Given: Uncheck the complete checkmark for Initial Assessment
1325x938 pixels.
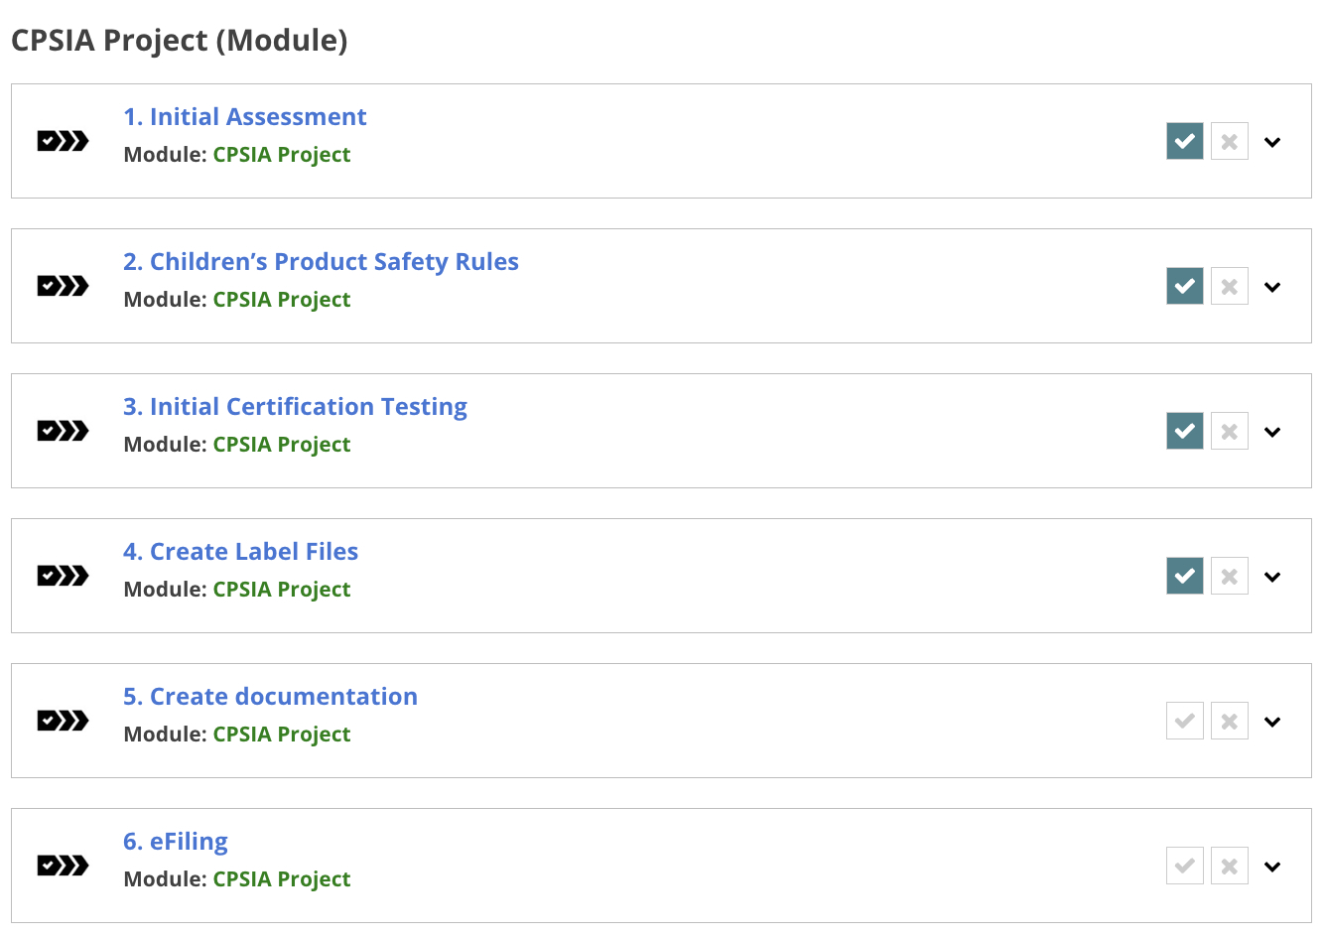Looking at the screenshot, I should pos(1185,141).
